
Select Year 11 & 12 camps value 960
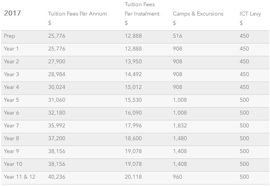point(178,177)
